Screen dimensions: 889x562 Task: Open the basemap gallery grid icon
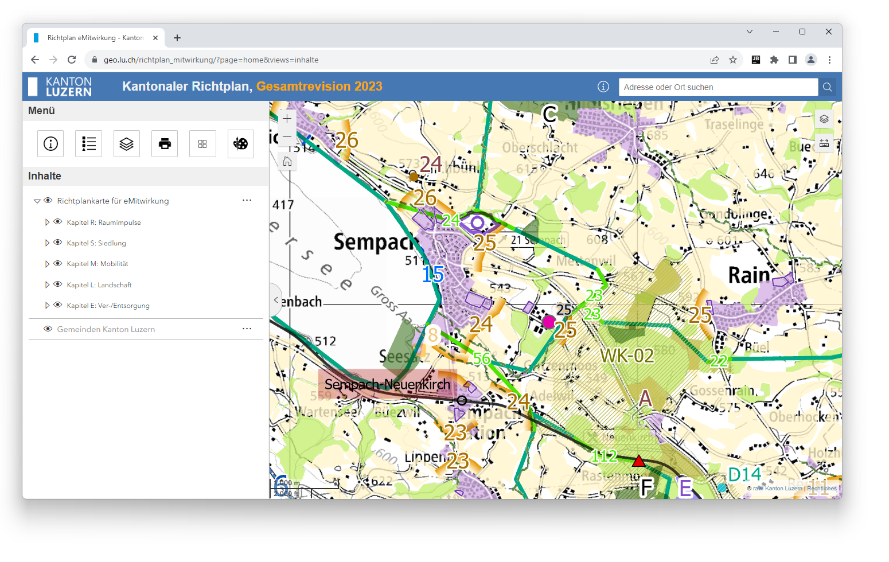coord(202,143)
